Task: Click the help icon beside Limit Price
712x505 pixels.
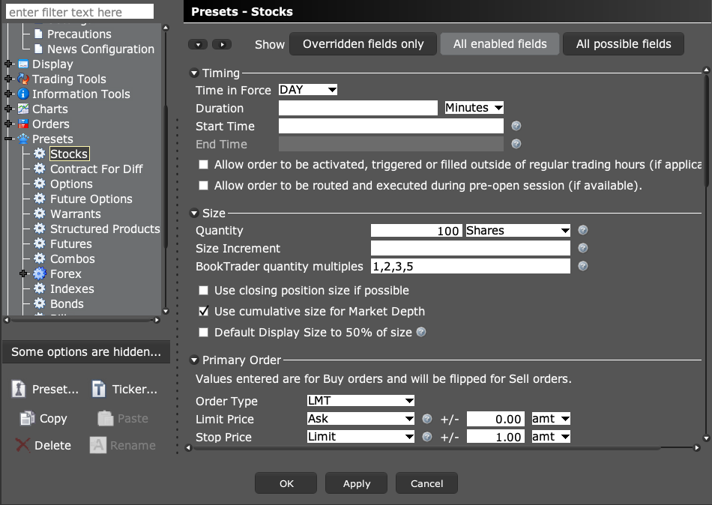Action: pos(427,419)
